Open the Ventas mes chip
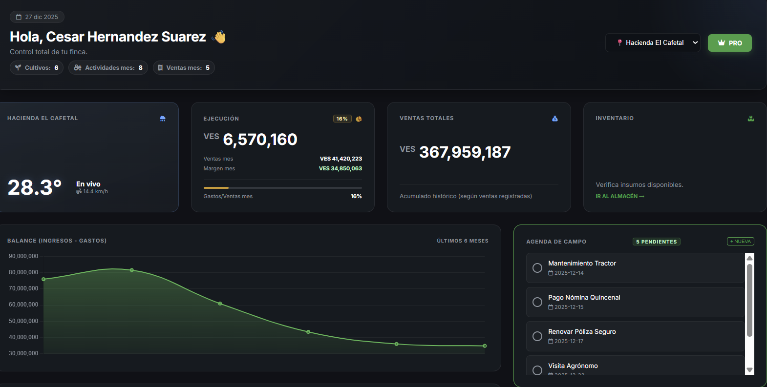The image size is (767, 387). point(184,68)
